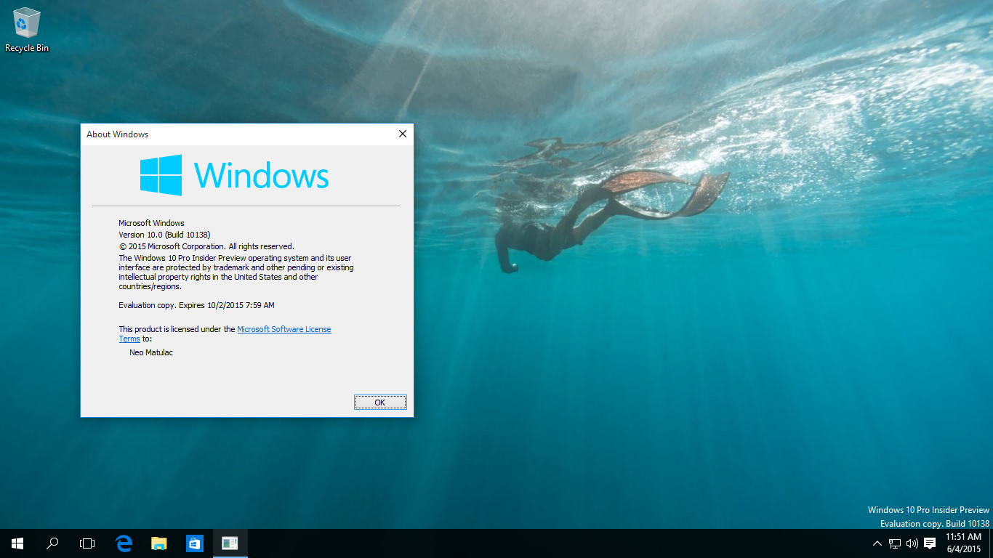
Task: Launch the Windows Store app
Action: 193,543
